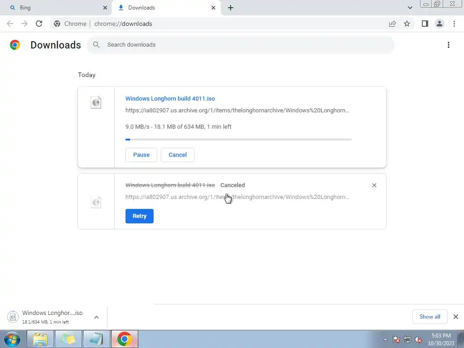Bookmark this page with the star
464x348 pixels.
coord(407,24)
